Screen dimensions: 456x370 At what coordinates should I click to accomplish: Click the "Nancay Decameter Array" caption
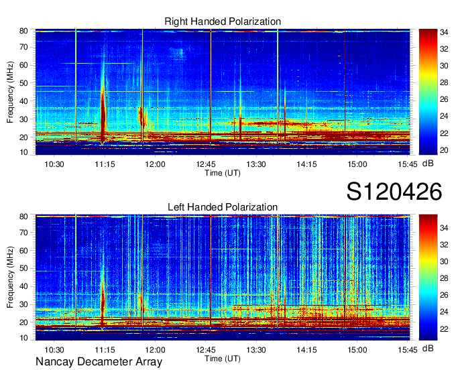(x=99, y=362)
